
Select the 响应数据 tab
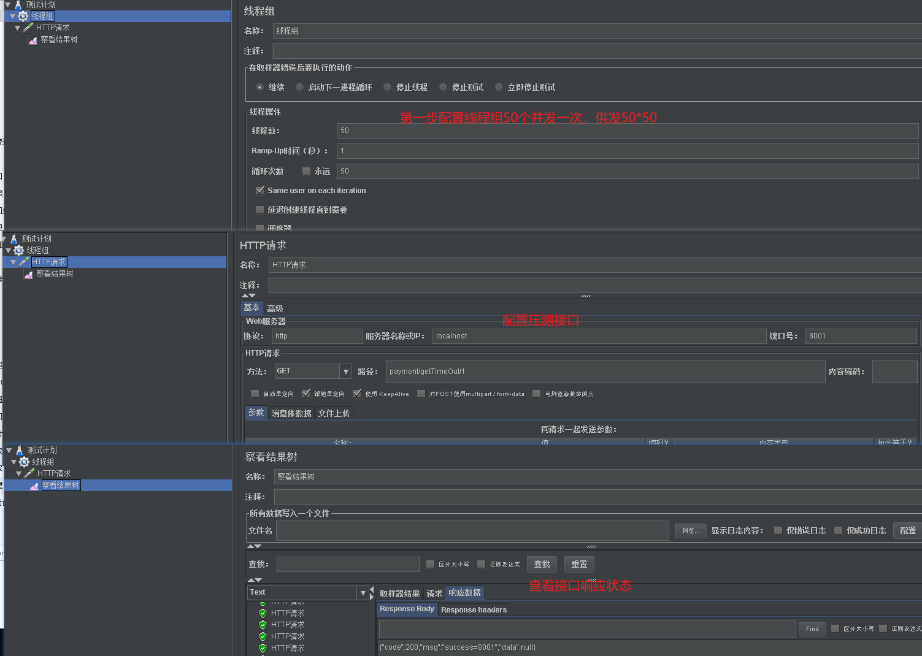click(x=465, y=593)
